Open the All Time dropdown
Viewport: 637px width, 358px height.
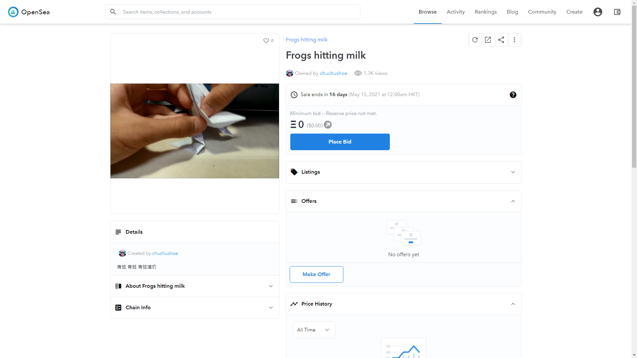[314, 330]
